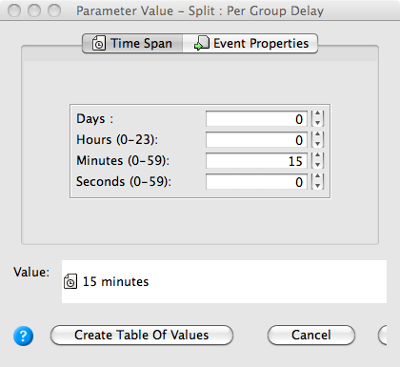Click the clock icon beside 15 minutes
The image size is (400, 367).
(70, 281)
